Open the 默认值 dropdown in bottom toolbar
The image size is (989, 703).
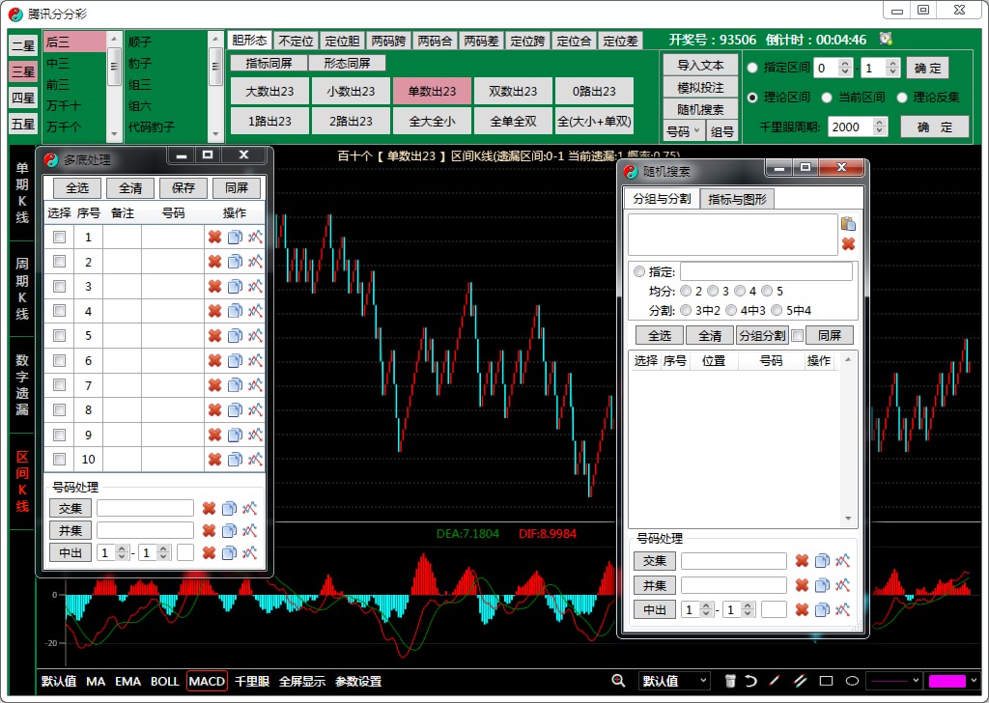click(674, 681)
